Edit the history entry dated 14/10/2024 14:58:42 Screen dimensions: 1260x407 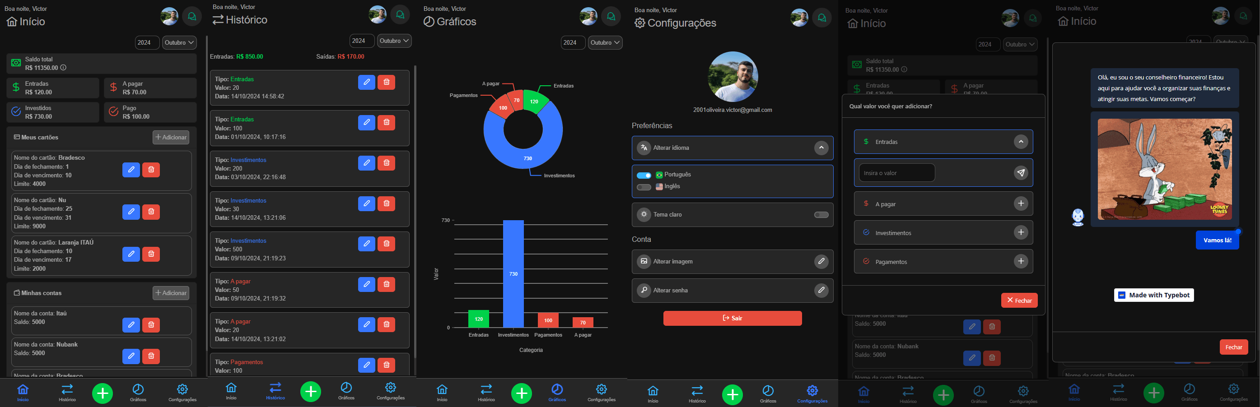(366, 82)
